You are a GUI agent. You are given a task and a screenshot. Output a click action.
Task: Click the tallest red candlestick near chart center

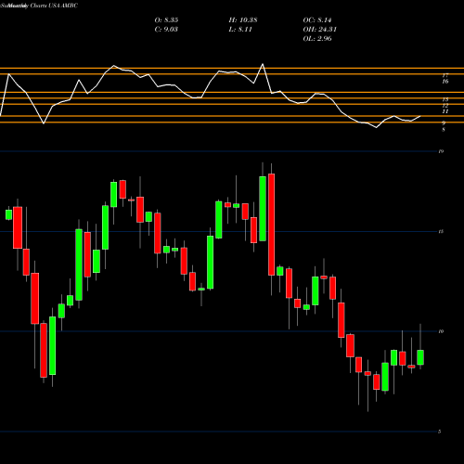pyautogui.click(x=271, y=225)
